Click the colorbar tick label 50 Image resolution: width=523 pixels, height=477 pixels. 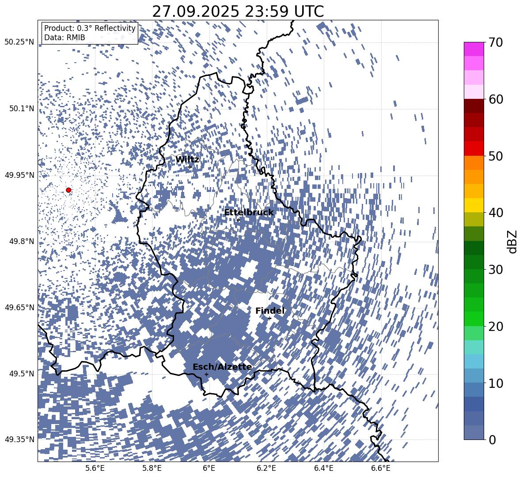click(496, 156)
